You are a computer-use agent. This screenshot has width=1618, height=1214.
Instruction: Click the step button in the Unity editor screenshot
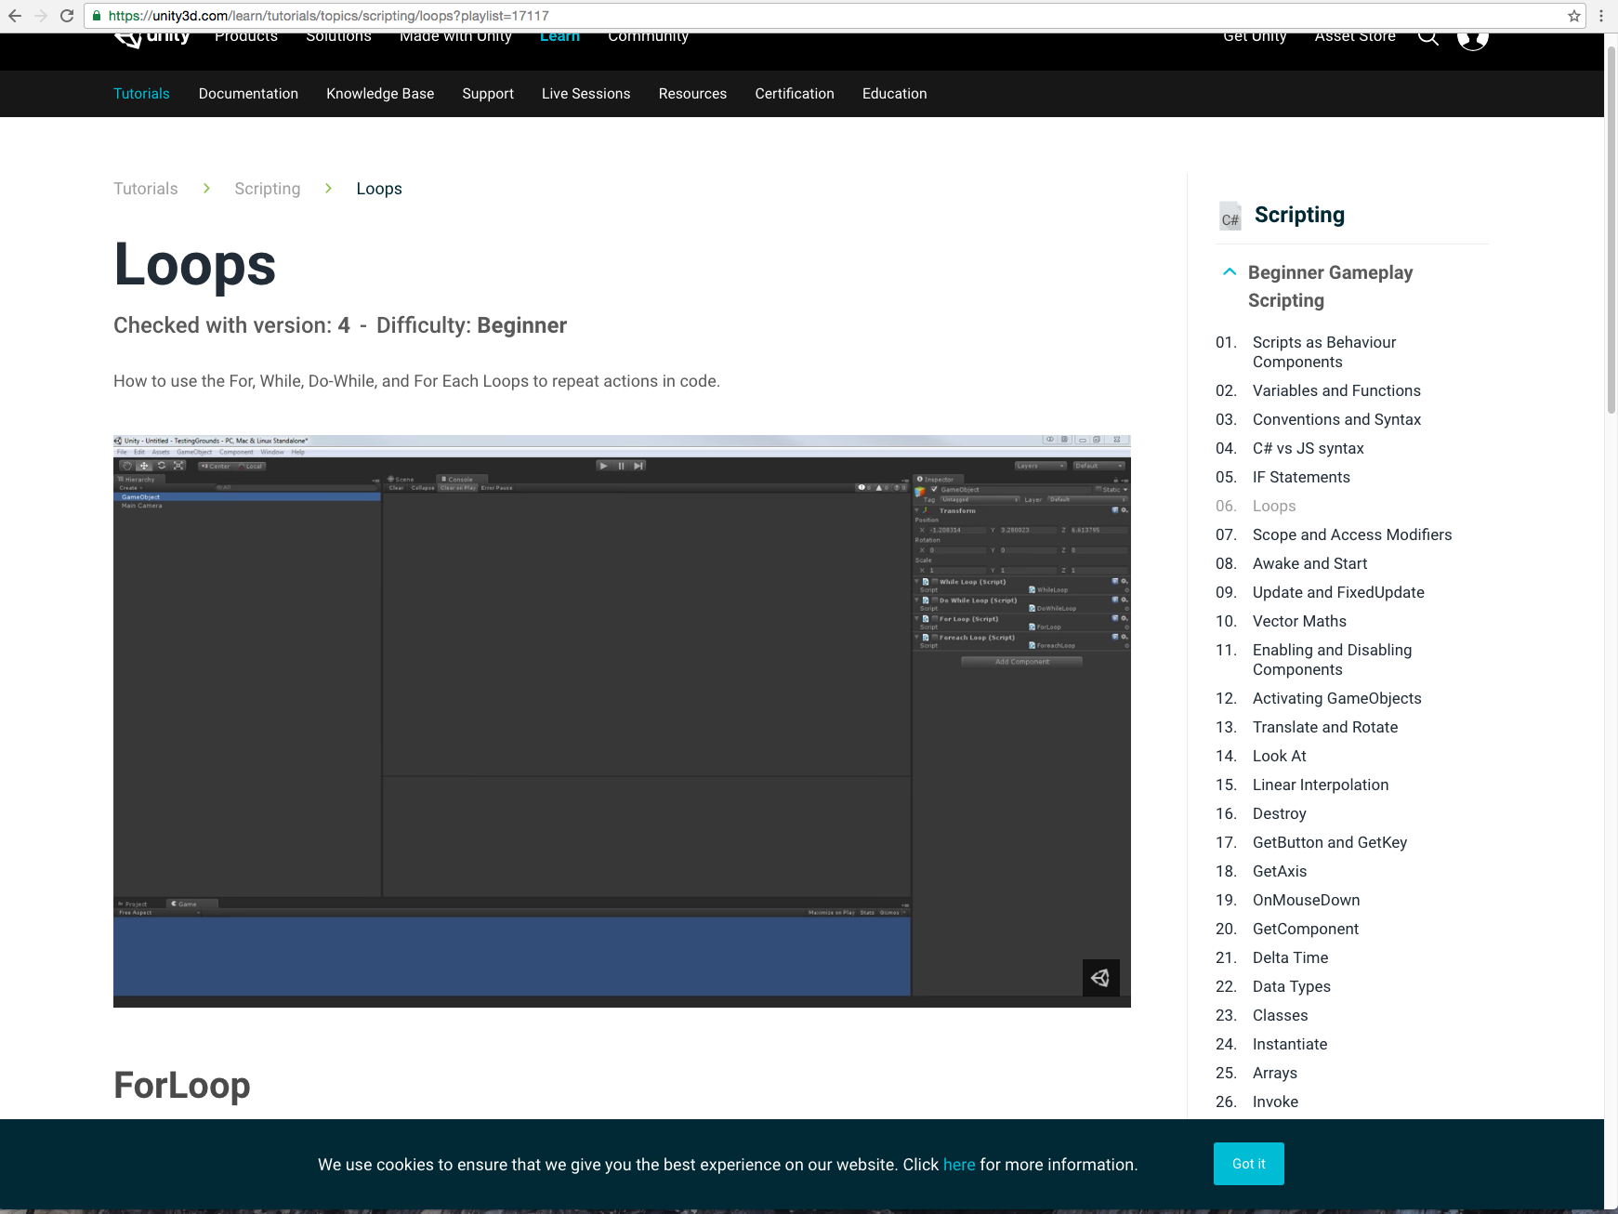click(x=638, y=466)
